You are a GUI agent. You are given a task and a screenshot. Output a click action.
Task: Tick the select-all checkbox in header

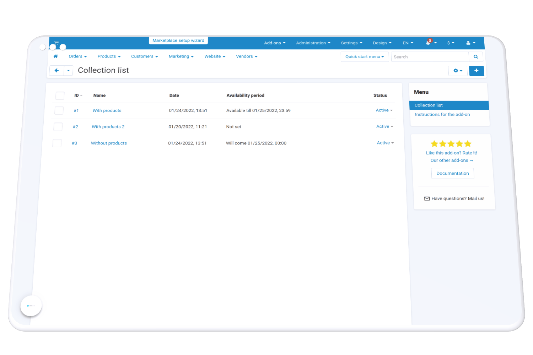(x=60, y=95)
